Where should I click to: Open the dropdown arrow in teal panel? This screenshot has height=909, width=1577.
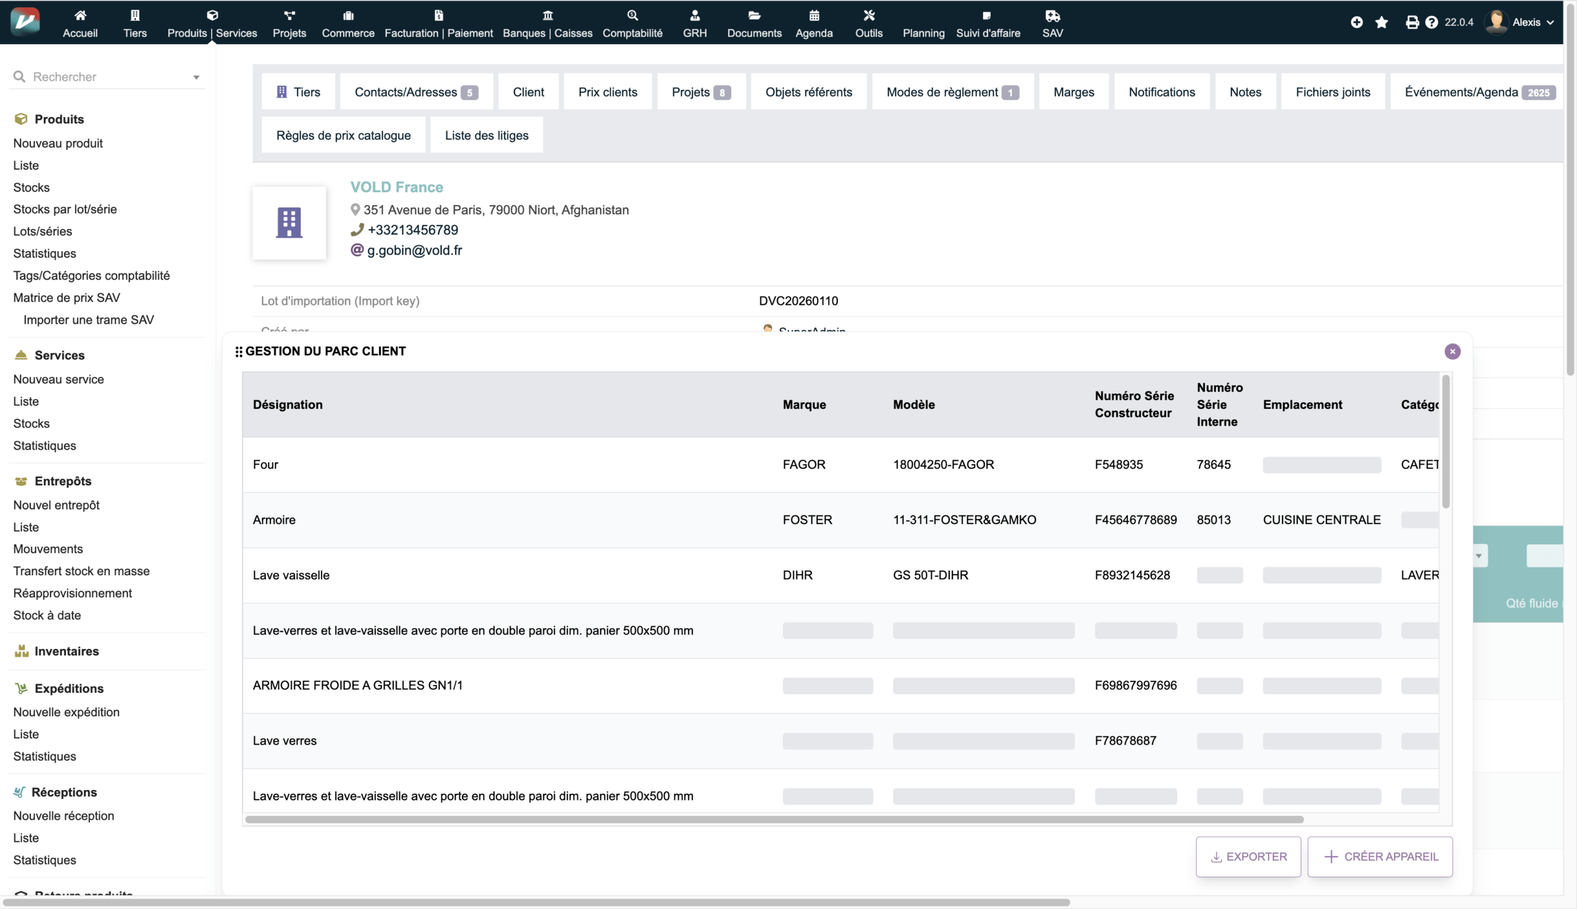click(x=1478, y=555)
